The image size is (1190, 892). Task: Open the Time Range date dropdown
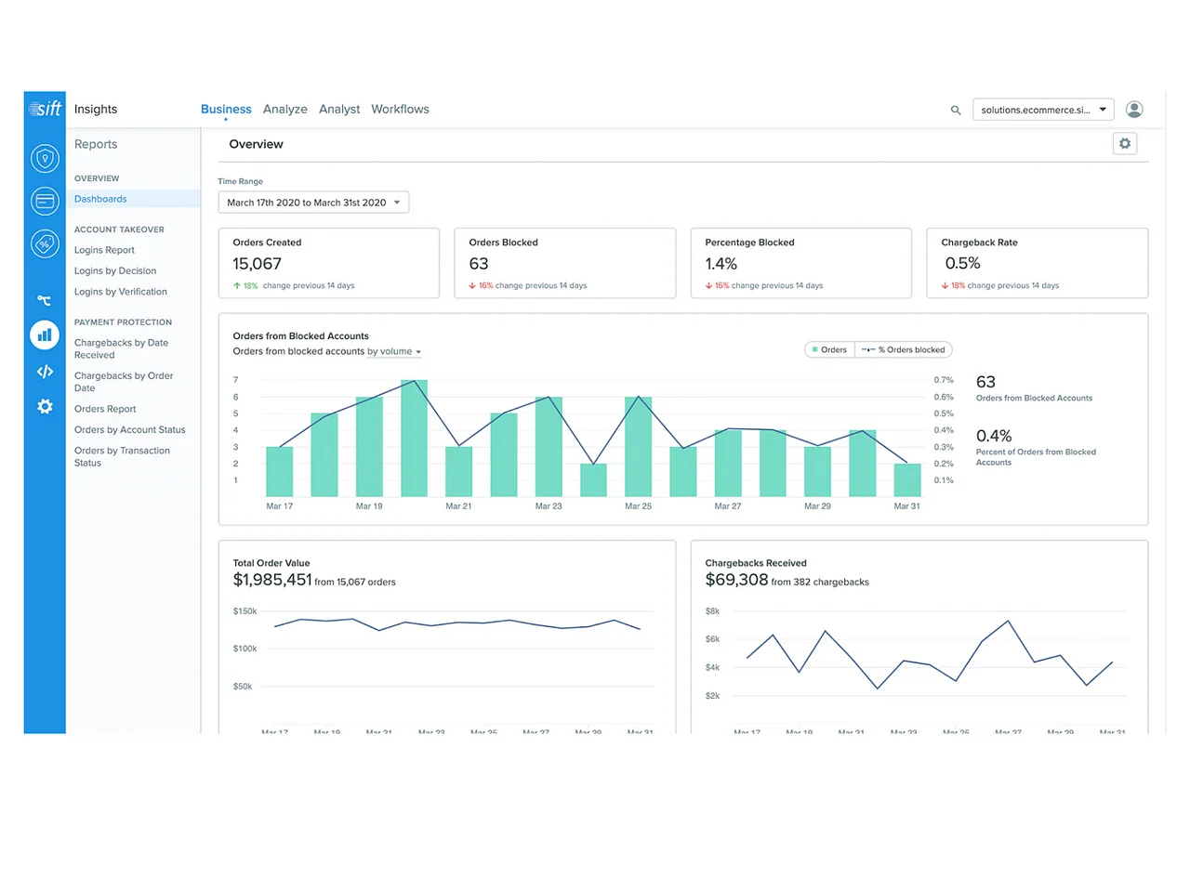pyautogui.click(x=313, y=203)
